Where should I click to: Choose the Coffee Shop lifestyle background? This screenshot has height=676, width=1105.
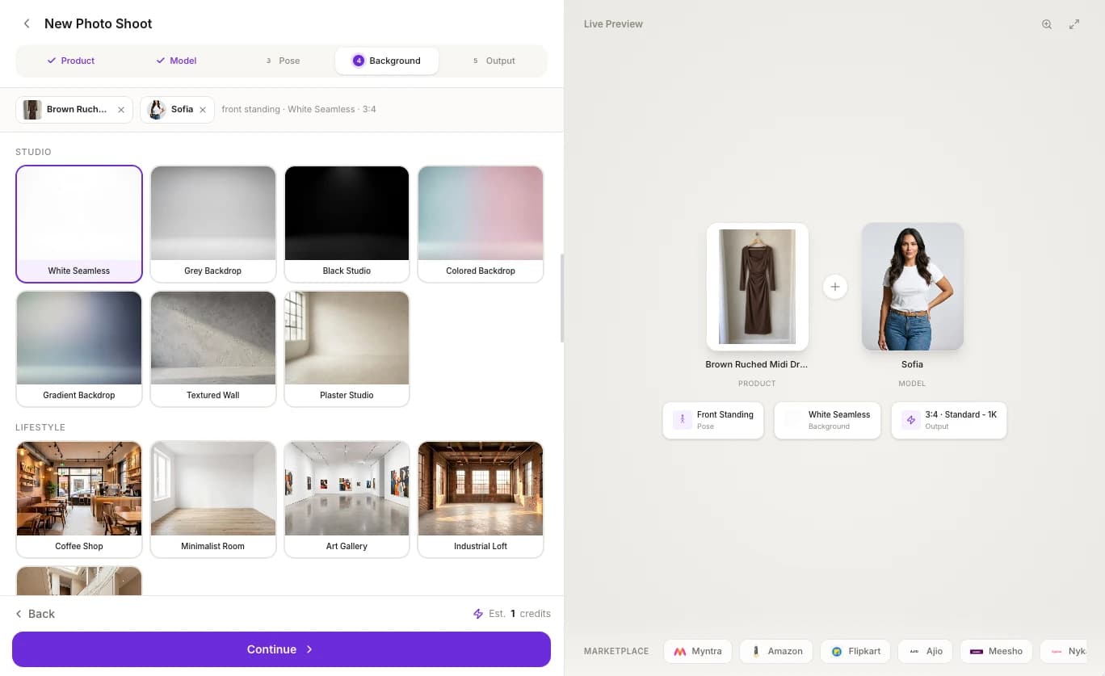click(x=79, y=499)
